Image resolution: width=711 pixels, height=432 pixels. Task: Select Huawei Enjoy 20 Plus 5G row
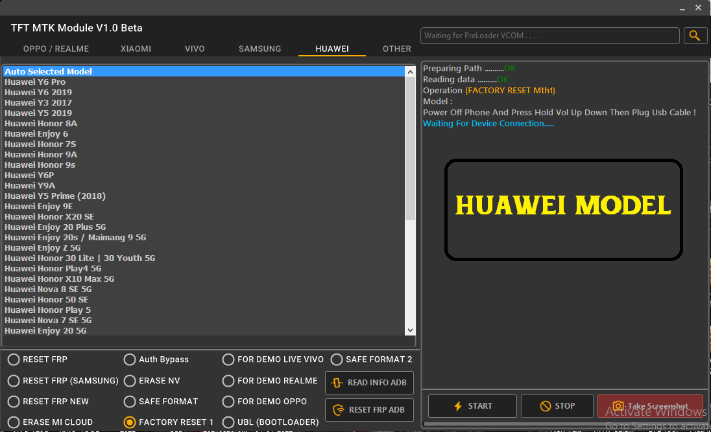click(x=204, y=227)
